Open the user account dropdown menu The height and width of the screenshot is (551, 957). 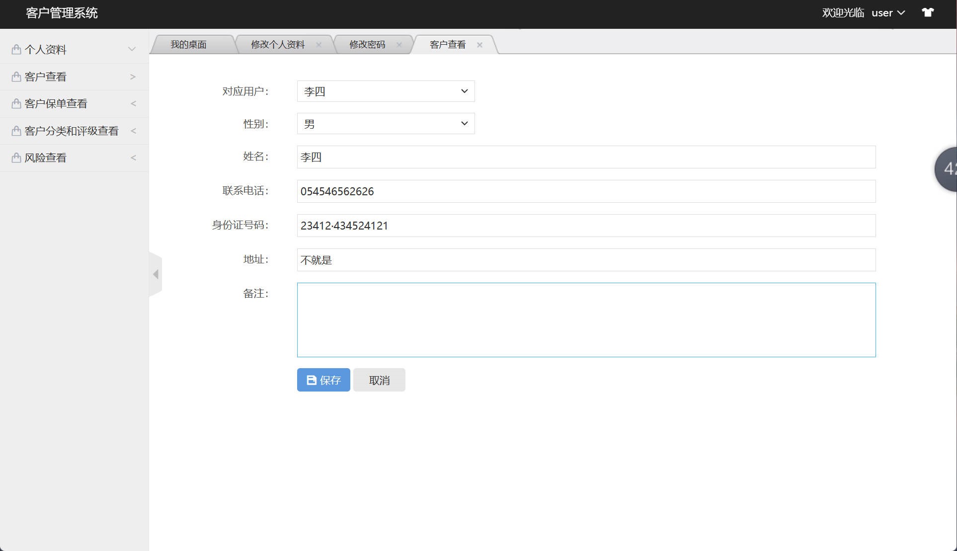pos(888,13)
